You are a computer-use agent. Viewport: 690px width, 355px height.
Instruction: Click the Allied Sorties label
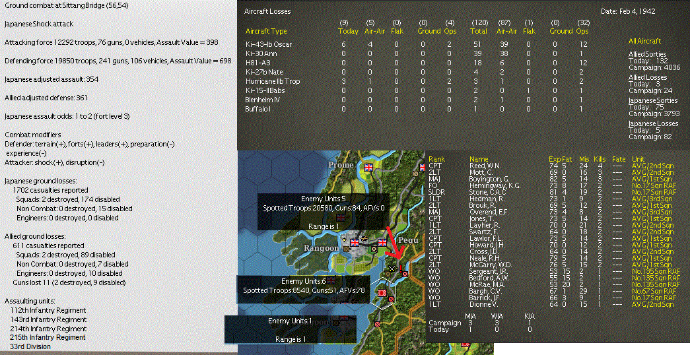(647, 54)
